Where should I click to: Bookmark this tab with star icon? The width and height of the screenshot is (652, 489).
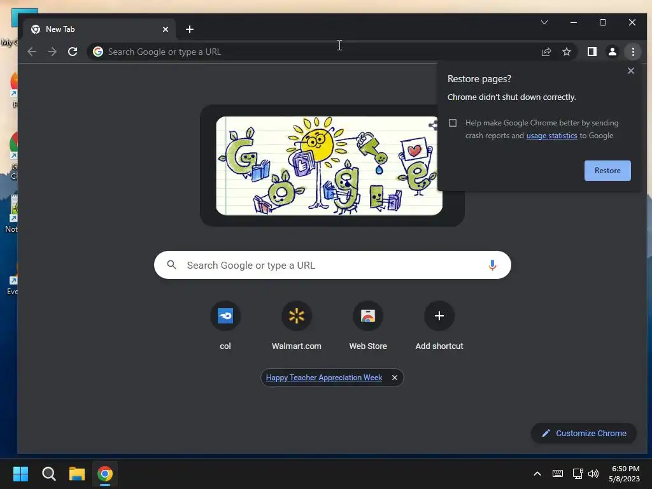pyautogui.click(x=566, y=52)
